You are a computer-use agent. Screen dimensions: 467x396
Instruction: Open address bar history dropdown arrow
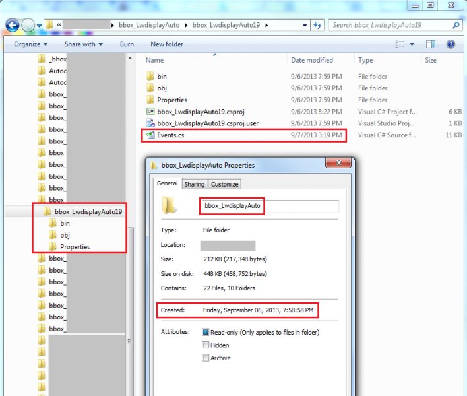point(305,25)
